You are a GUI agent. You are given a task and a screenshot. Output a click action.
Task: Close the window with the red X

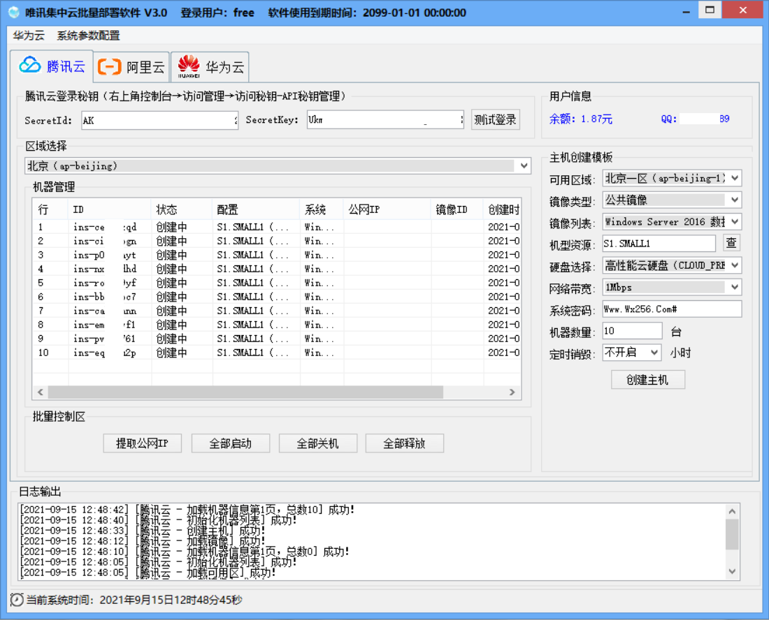click(x=742, y=10)
